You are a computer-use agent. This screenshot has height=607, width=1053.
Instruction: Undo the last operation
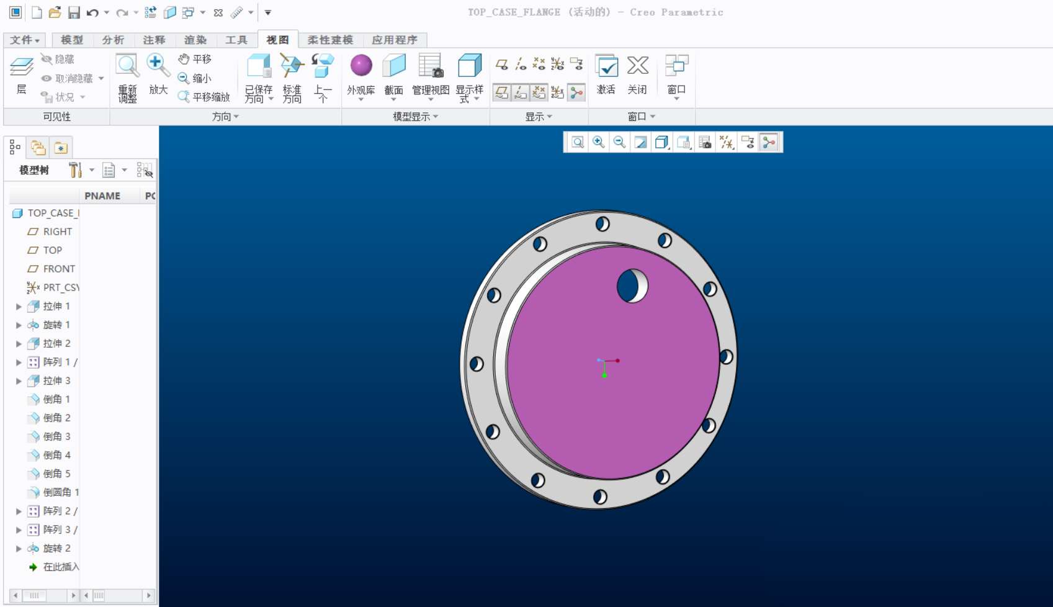pyautogui.click(x=92, y=12)
